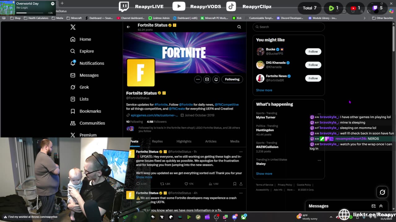Expand UPDATE post with Show more
Image resolution: width=396 pixels, height=222 pixels.
pyautogui.click(x=144, y=177)
